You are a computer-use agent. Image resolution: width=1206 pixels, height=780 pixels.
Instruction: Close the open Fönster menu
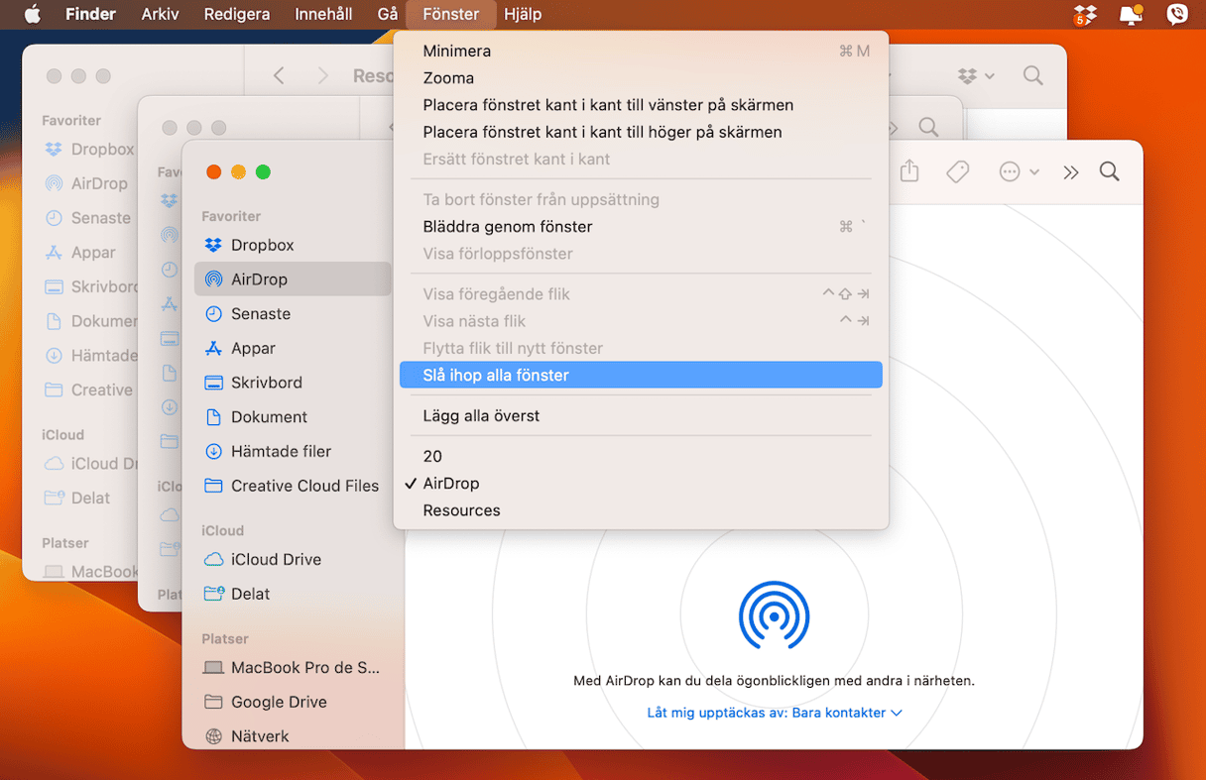450,15
